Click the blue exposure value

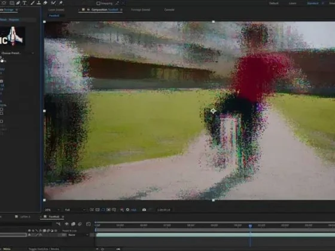tap(134, 210)
